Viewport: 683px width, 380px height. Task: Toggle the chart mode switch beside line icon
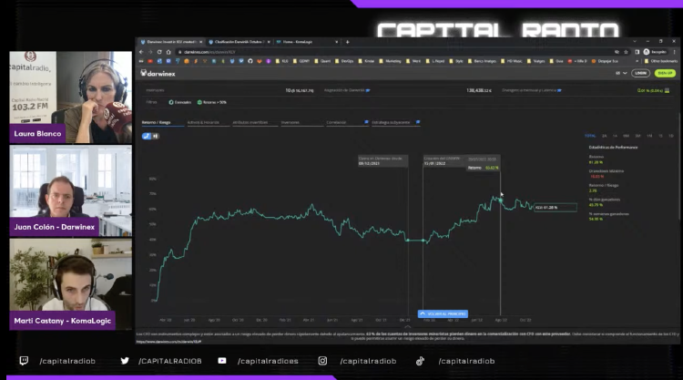(x=156, y=136)
